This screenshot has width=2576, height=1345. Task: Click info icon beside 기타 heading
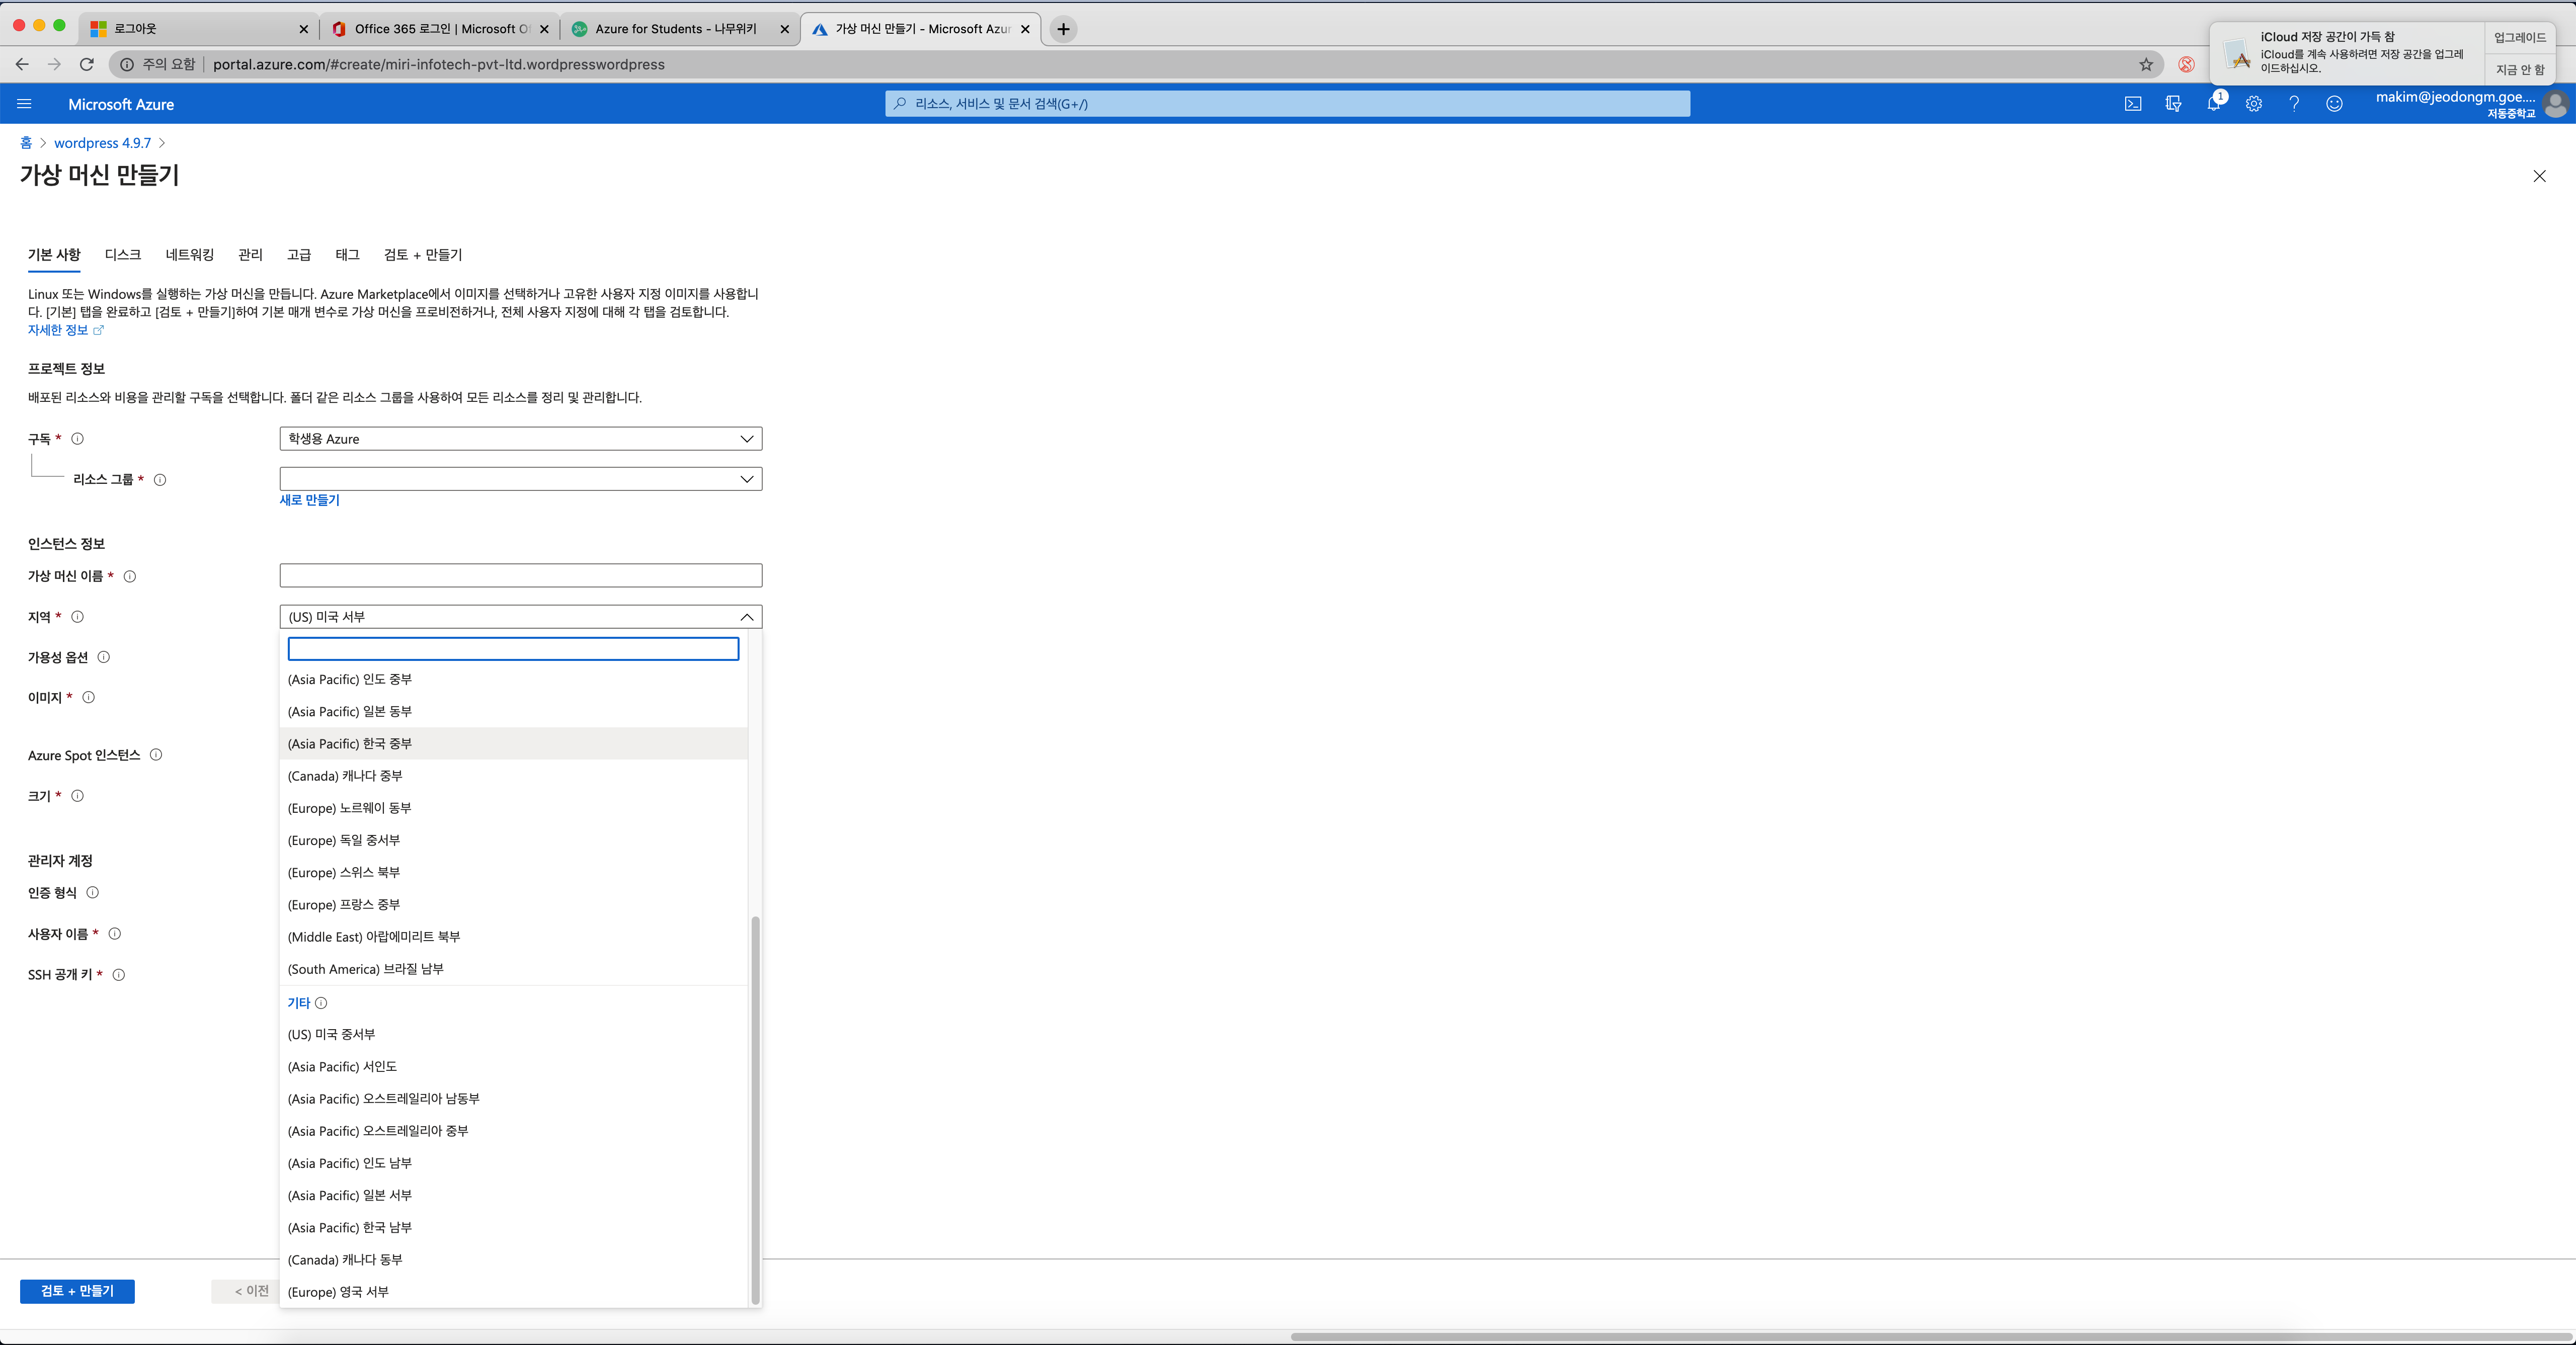click(321, 1003)
